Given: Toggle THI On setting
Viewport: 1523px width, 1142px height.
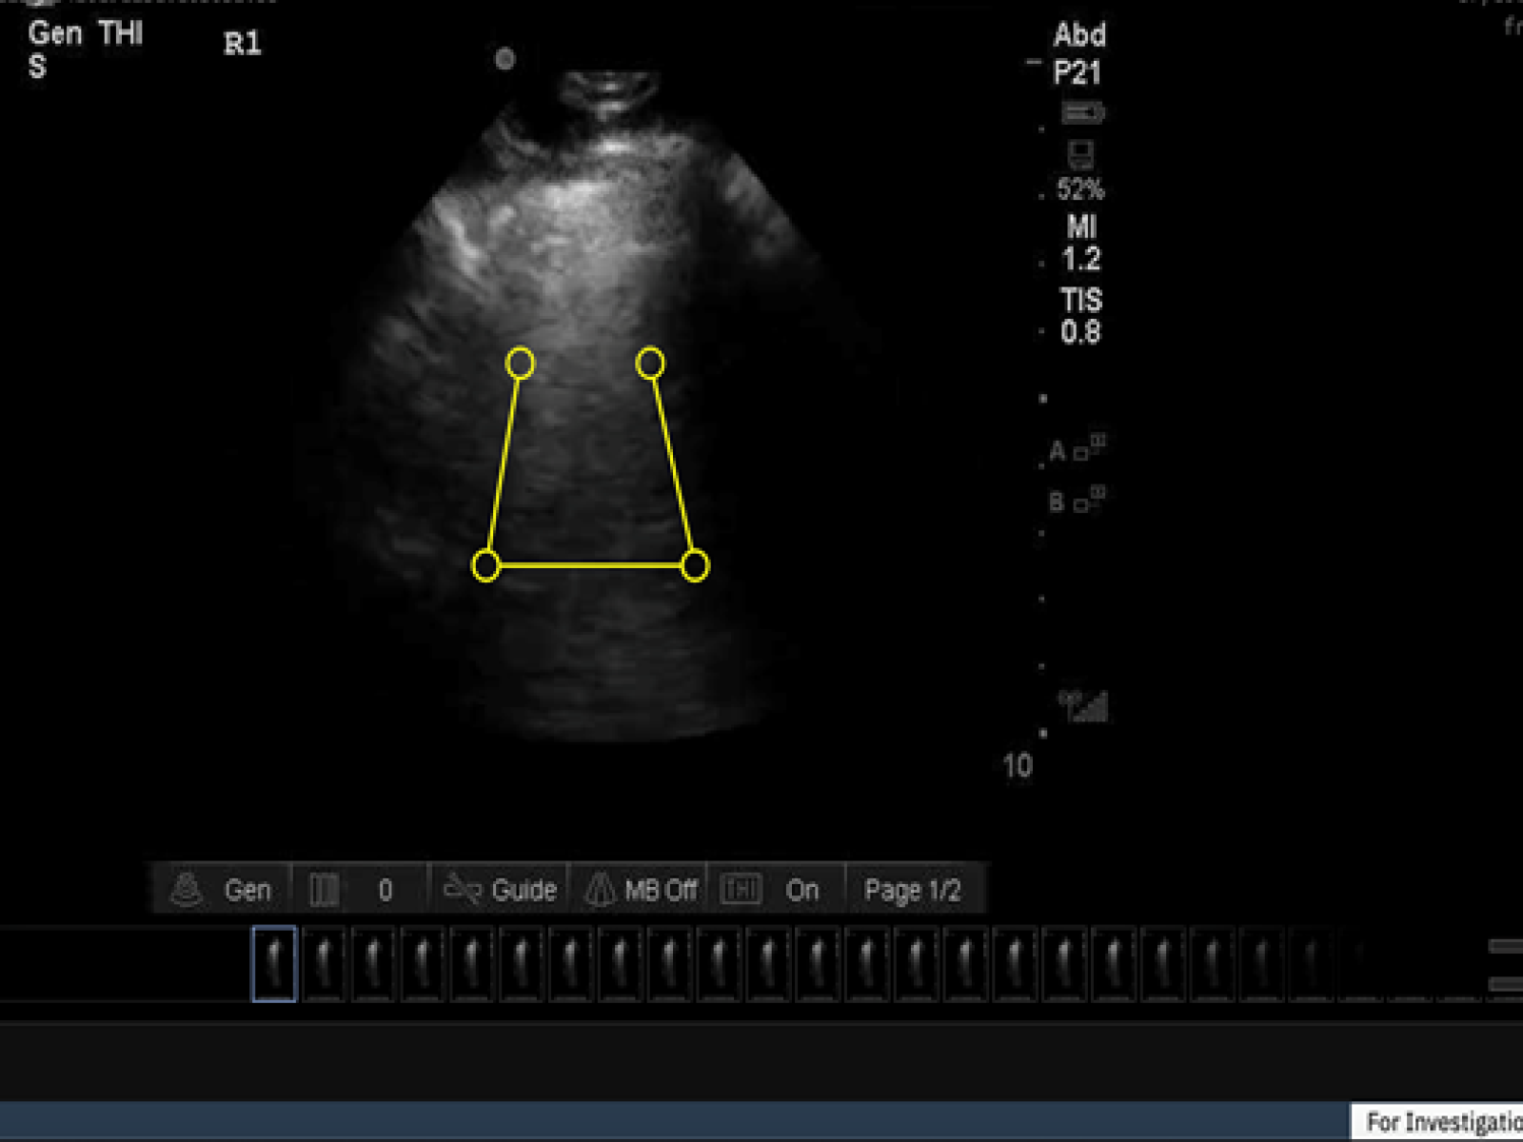Looking at the screenshot, I should pyautogui.click(x=801, y=890).
